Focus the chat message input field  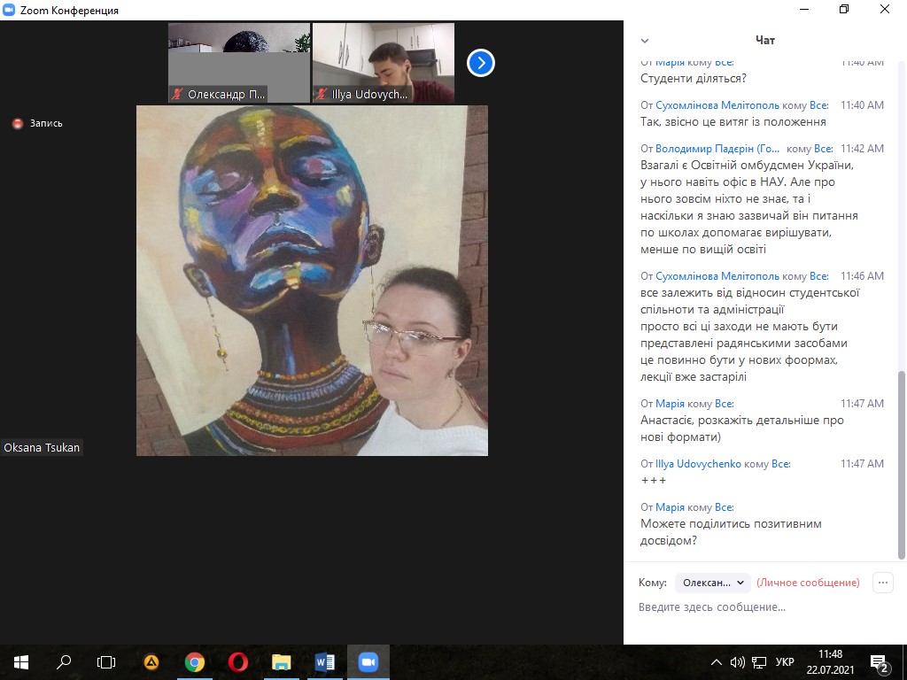coord(764,607)
